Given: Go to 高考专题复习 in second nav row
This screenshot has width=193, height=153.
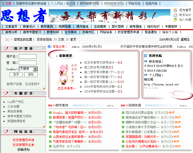Looking at the screenshot, I should point(32,32).
